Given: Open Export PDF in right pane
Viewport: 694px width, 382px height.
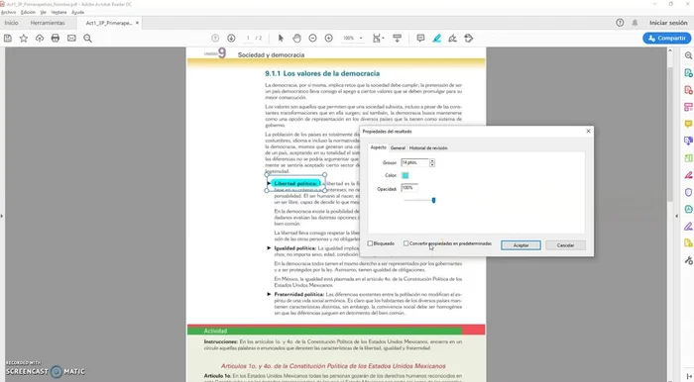Looking at the screenshot, I should 688,73.
